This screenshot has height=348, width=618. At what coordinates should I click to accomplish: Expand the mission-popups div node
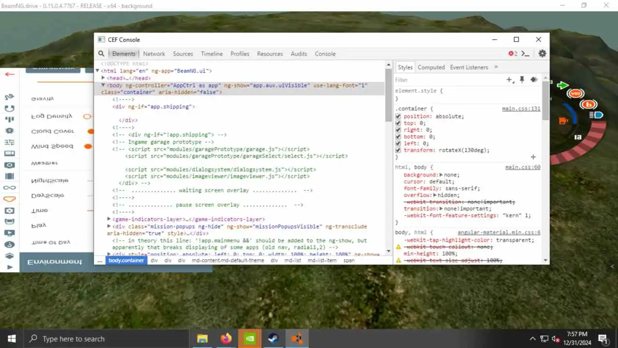coord(109,226)
